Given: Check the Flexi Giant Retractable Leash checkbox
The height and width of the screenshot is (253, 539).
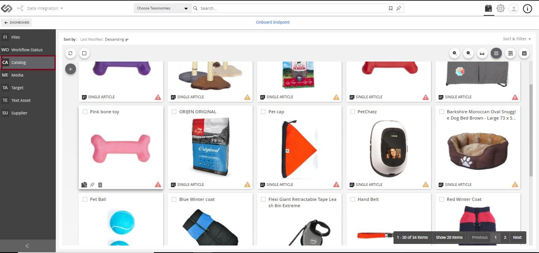Looking at the screenshot, I should [263, 199].
